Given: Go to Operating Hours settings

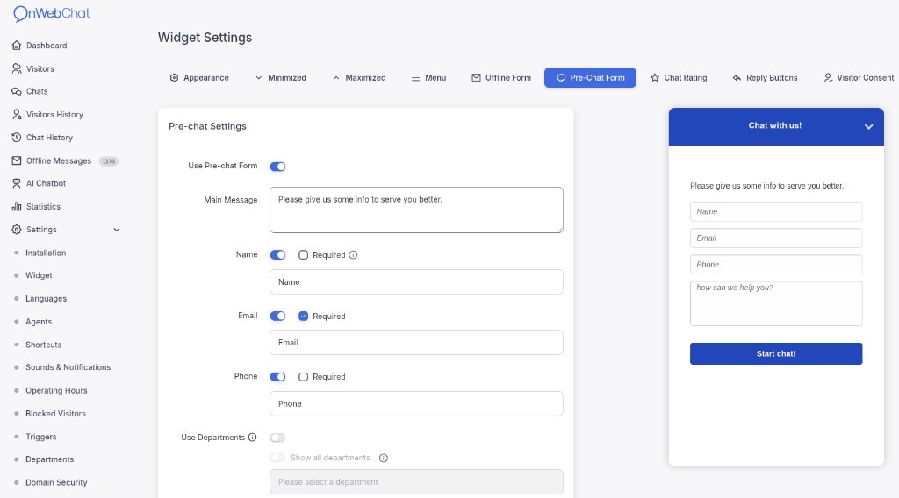Looking at the screenshot, I should click(x=56, y=391).
